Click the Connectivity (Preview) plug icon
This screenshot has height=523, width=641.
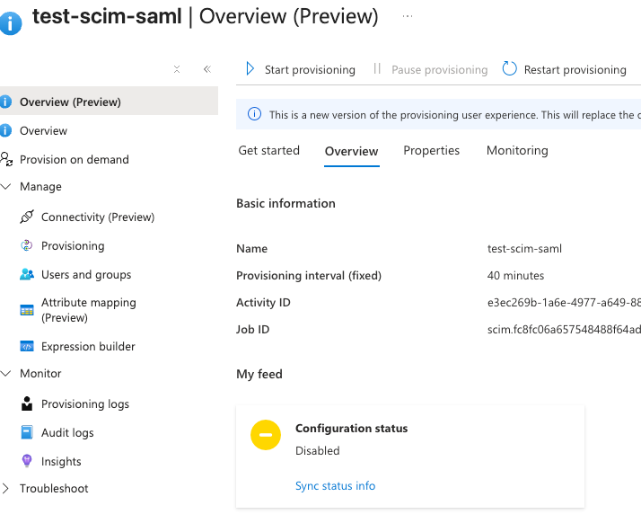click(26, 217)
